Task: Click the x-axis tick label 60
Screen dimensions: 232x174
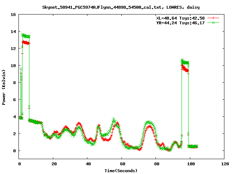Action: tap(123, 164)
